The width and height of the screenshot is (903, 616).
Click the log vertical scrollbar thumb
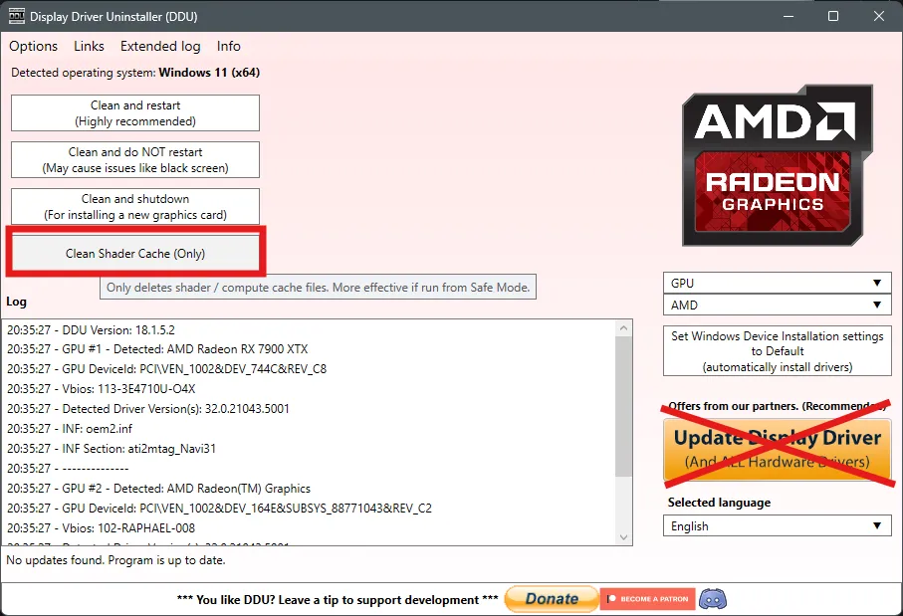click(x=623, y=406)
